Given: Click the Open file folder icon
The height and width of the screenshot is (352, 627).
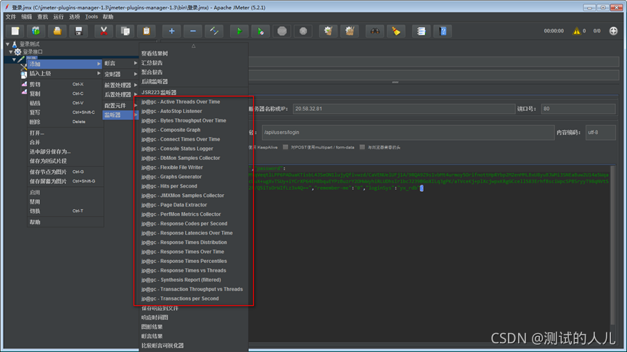Looking at the screenshot, I should click(x=57, y=31).
